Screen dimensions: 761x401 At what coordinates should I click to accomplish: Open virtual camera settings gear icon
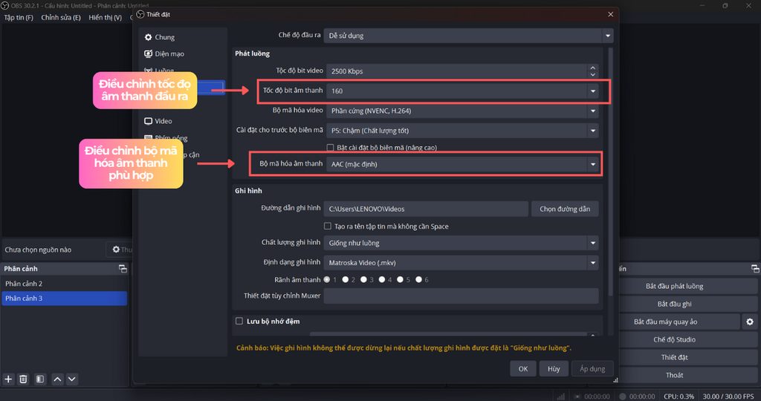750,322
